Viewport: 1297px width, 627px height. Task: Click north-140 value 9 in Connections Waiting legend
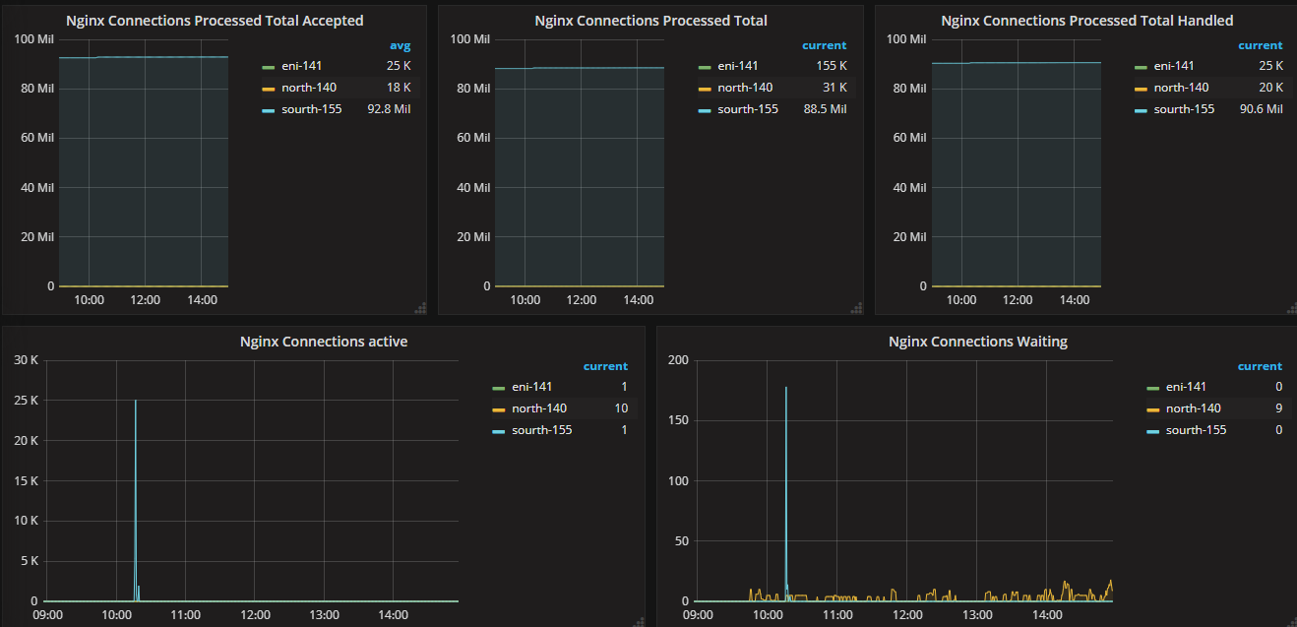click(x=1278, y=408)
